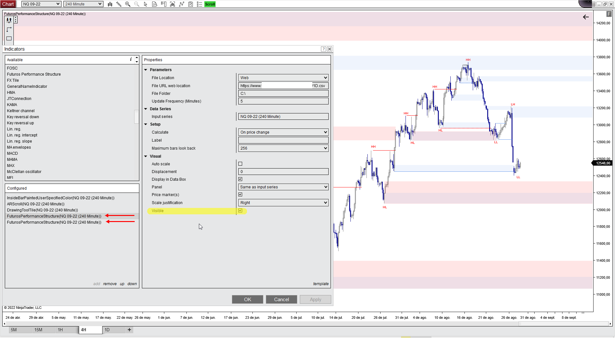Viewport: 615px width, 338px height.
Task: Open the data series bars icon
Action: click(173, 4)
